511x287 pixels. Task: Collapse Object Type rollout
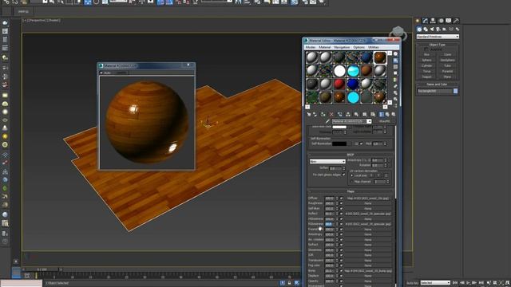[x=438, y=45]
